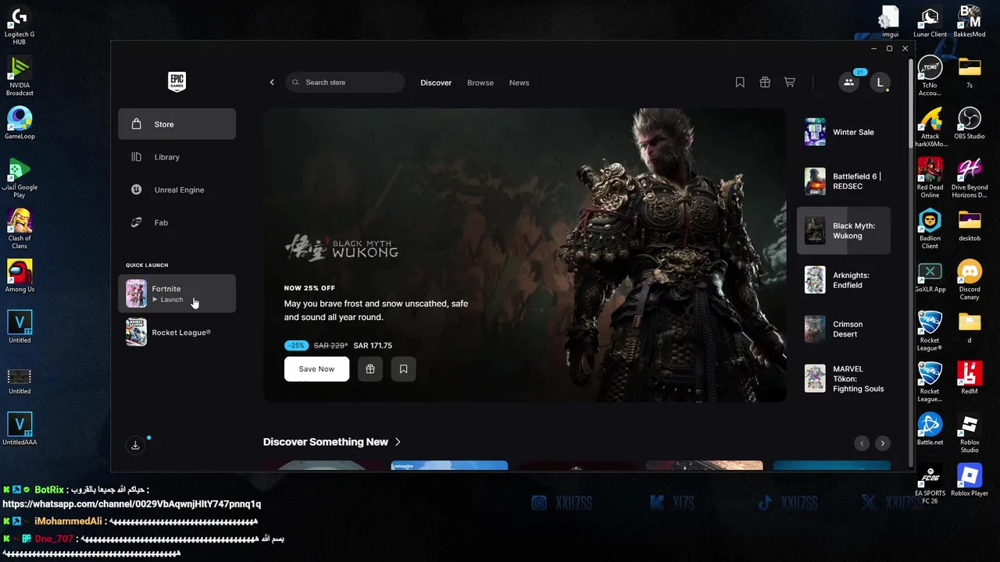Click the 7s folder on desktop
Viewport: 1000px width, 562px height.
[970, 73]
